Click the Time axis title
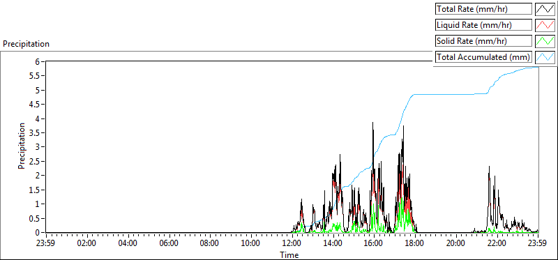Screen dimensions: 558x260 (x=289, y=255)
